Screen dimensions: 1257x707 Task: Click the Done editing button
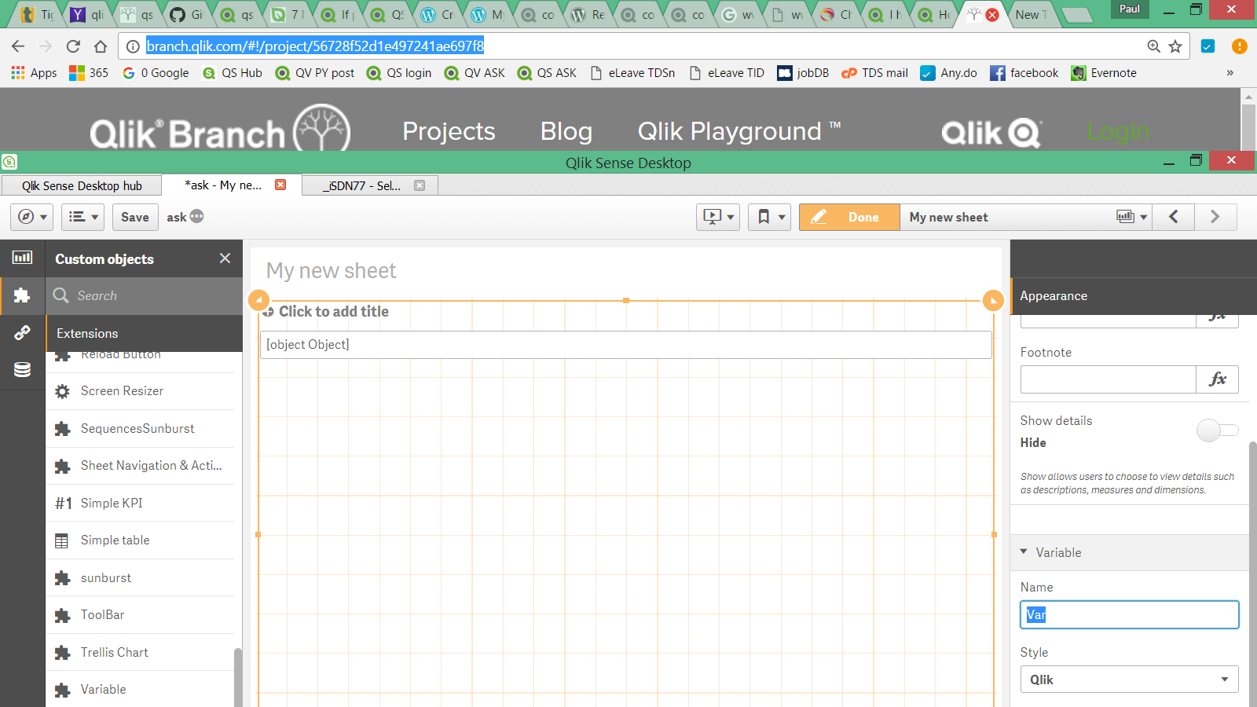pos(849,217)
